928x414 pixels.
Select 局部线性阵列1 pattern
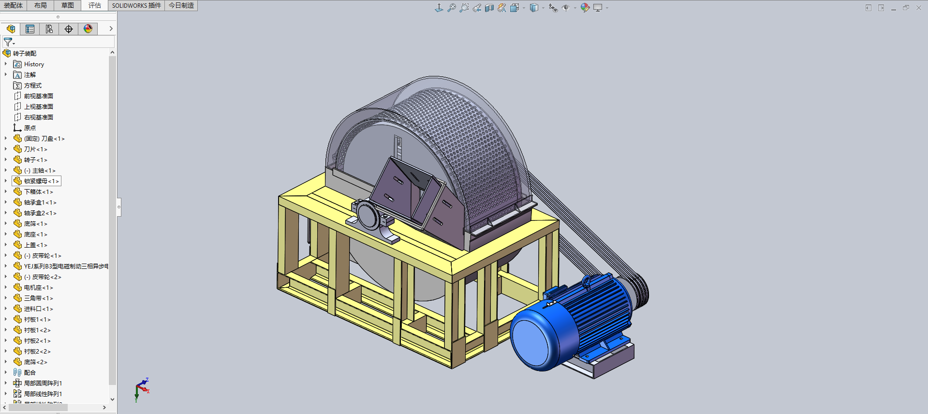43,394
